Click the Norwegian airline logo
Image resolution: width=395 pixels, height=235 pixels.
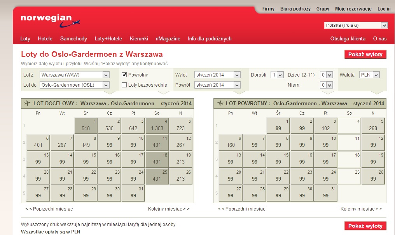pos(50,21)
